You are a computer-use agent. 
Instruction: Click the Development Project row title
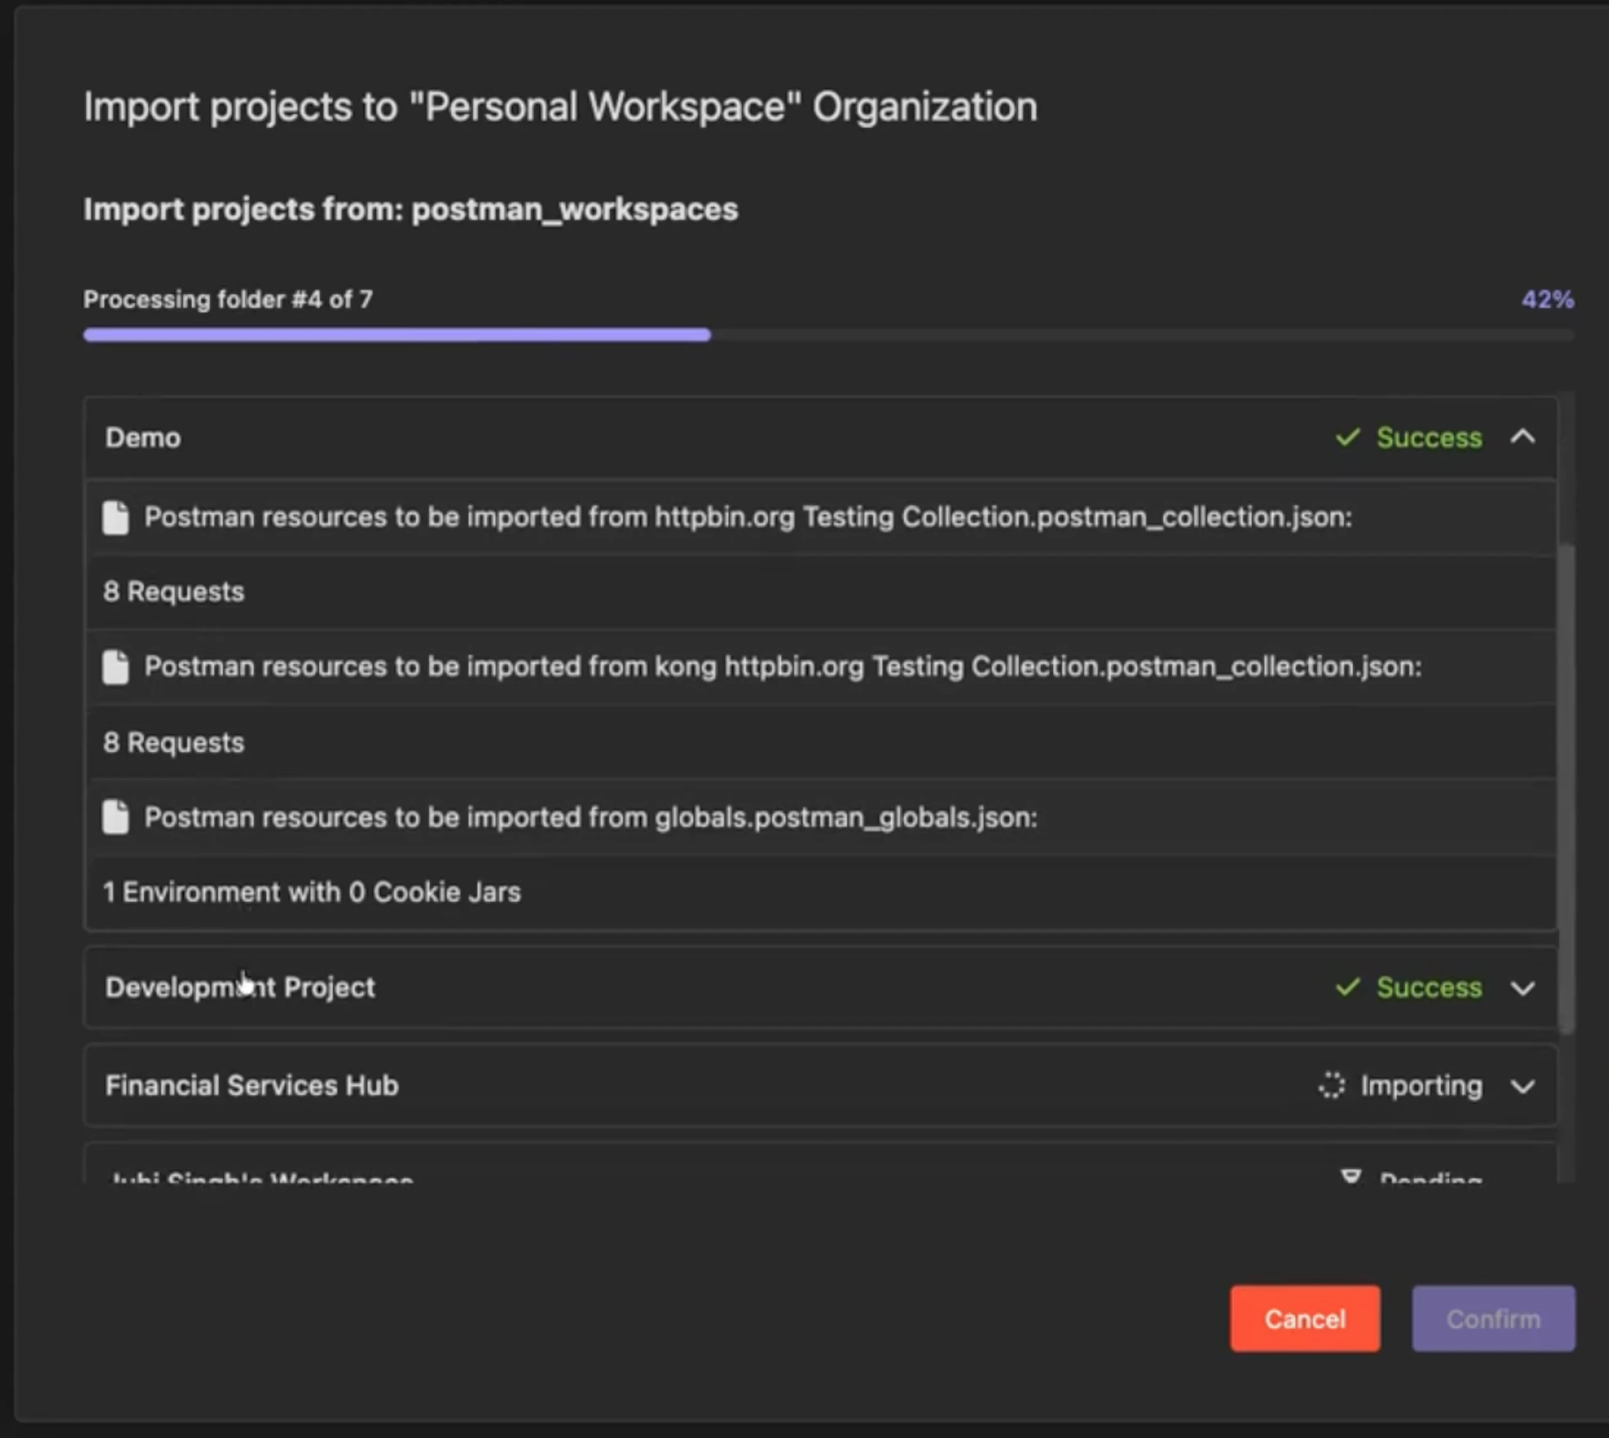pyautogui.click(x=240, y=988)
